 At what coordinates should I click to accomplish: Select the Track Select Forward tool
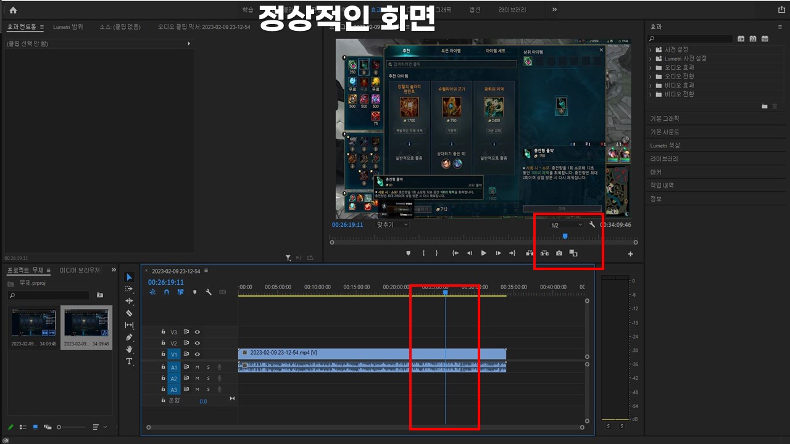click(x=129, y=289)
